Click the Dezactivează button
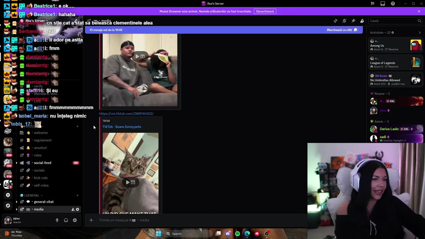 [x=265, y=11]
